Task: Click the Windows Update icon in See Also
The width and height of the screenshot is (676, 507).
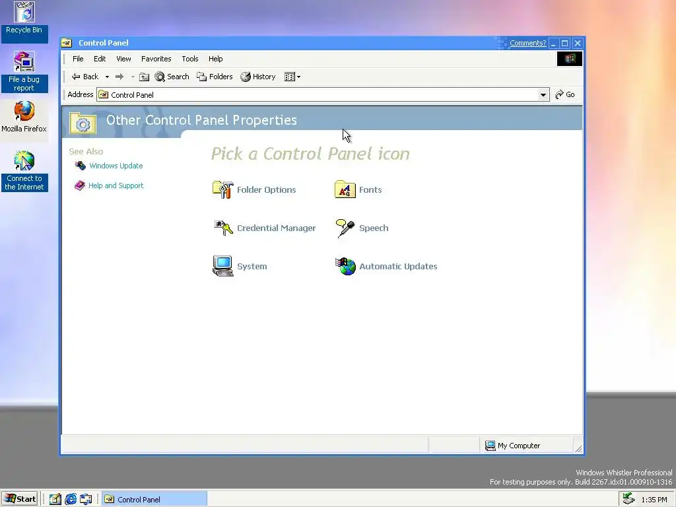Action: [x=80, y=166]
